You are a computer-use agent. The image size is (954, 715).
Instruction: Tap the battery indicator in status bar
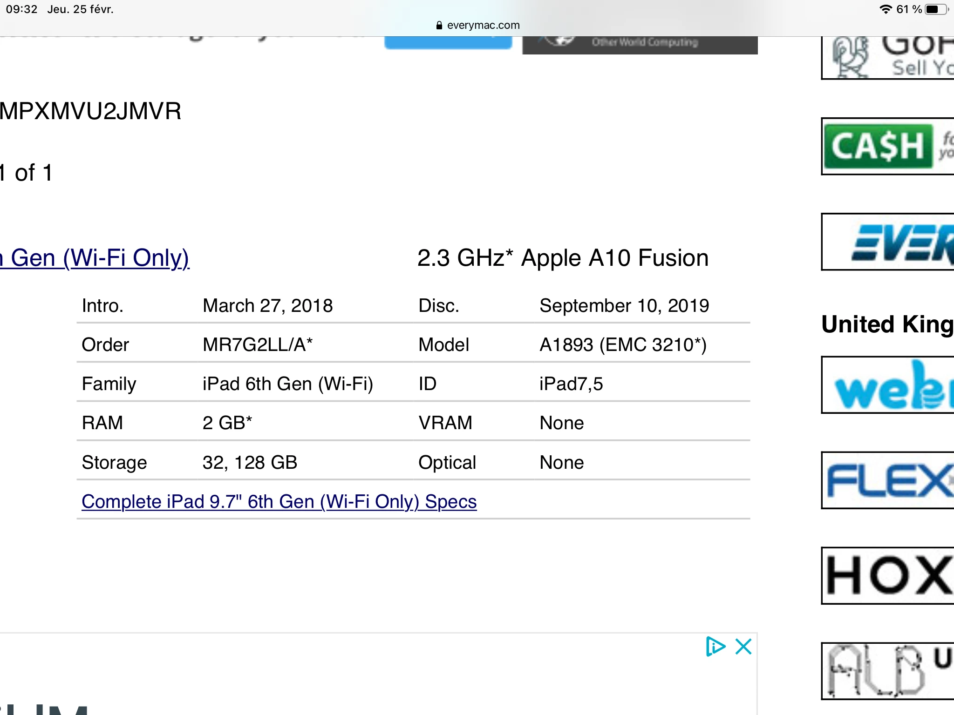(936, 9)
